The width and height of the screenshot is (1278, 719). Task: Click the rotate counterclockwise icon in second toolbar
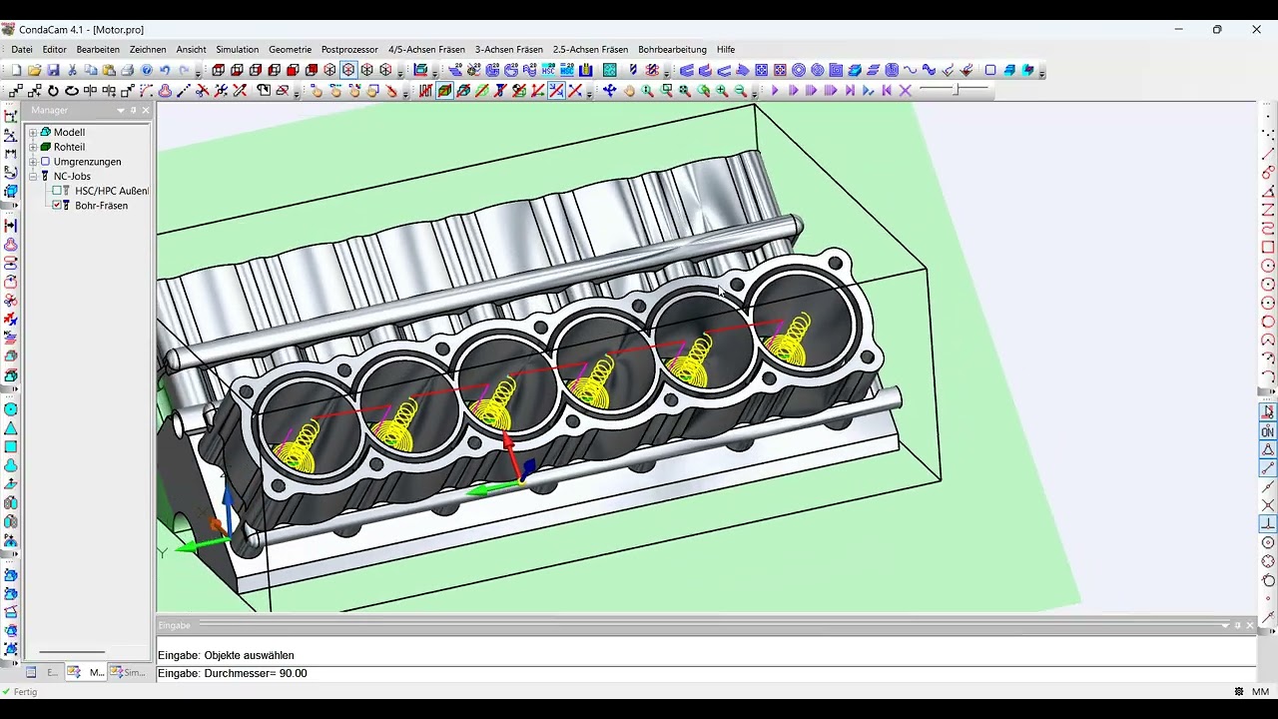tap(53, 91)
